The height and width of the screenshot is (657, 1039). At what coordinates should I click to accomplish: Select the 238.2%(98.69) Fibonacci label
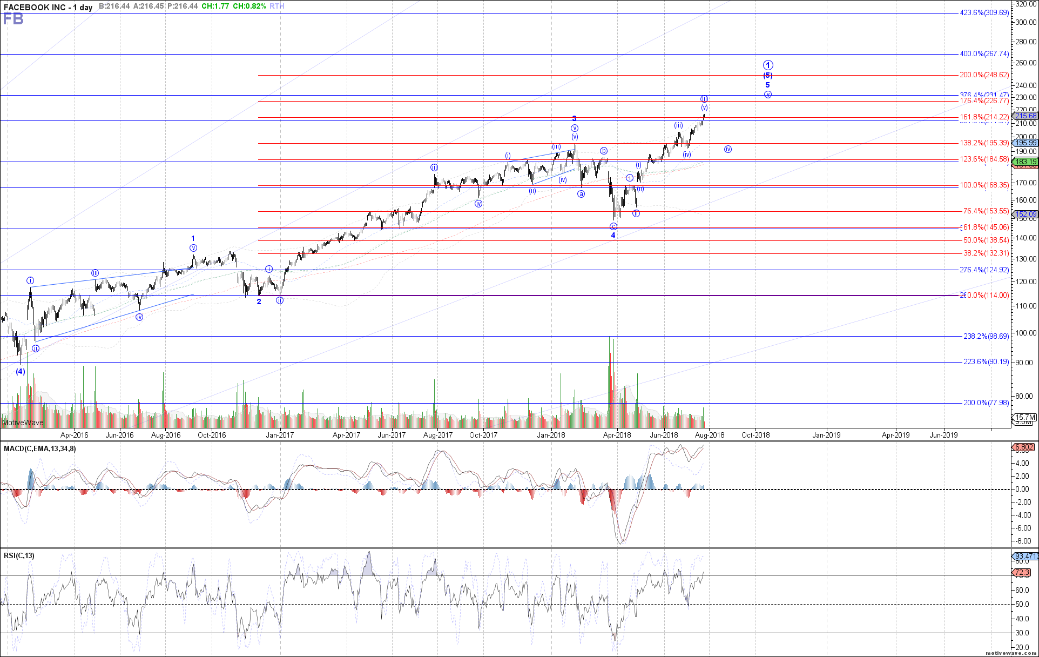986,336
